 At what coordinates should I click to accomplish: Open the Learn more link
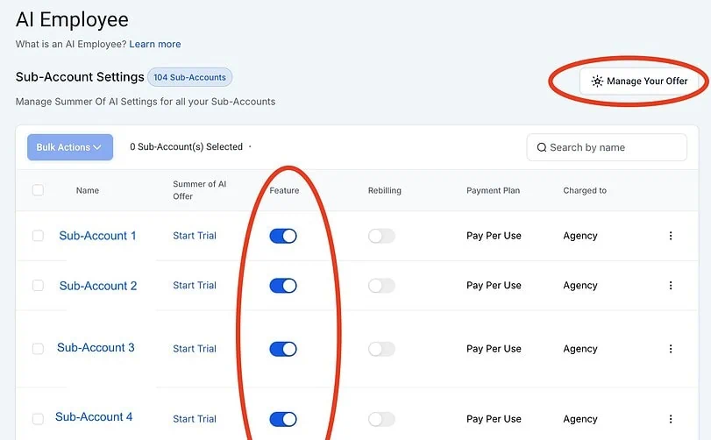click(x=155, y=44)
